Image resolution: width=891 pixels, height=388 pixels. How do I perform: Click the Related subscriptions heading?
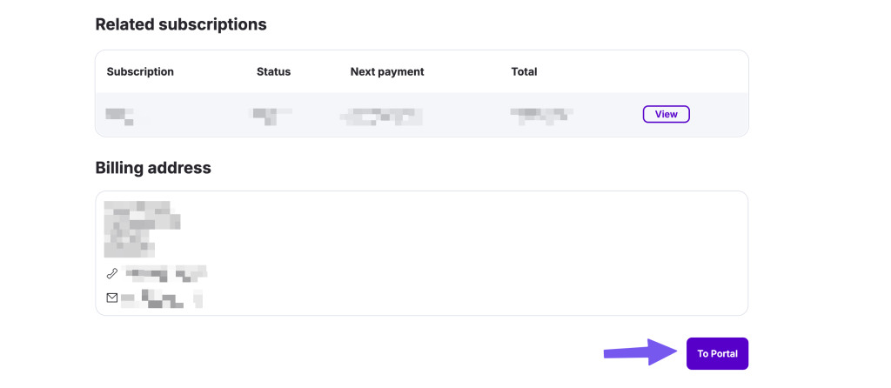(x=180, y=24)
